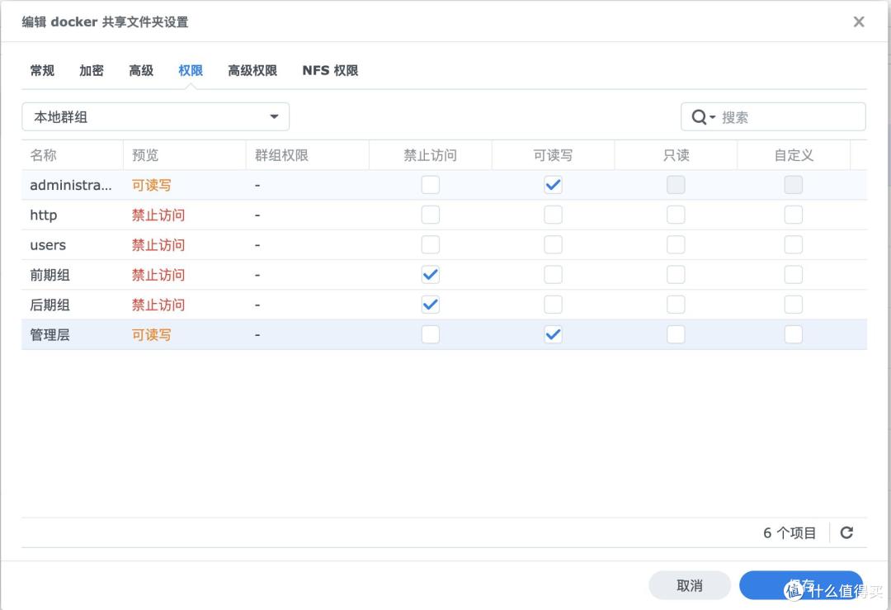
Task: Click the 禁止访问 column header
Action: (430, 155)
